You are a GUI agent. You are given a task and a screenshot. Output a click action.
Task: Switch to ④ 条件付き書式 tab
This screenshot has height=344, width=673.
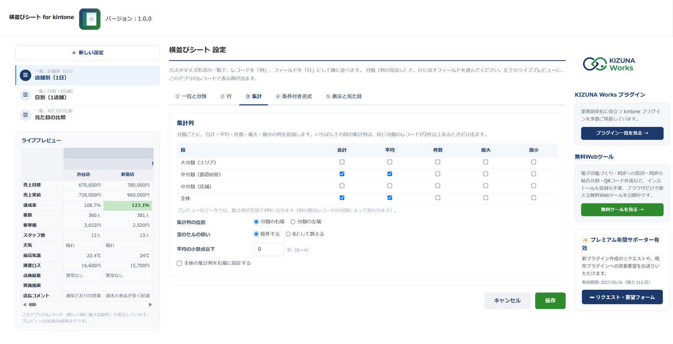tap(294, 97)
